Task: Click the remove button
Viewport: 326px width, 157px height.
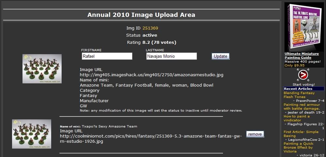Action: pyautogui.click(x=255, y=134)
